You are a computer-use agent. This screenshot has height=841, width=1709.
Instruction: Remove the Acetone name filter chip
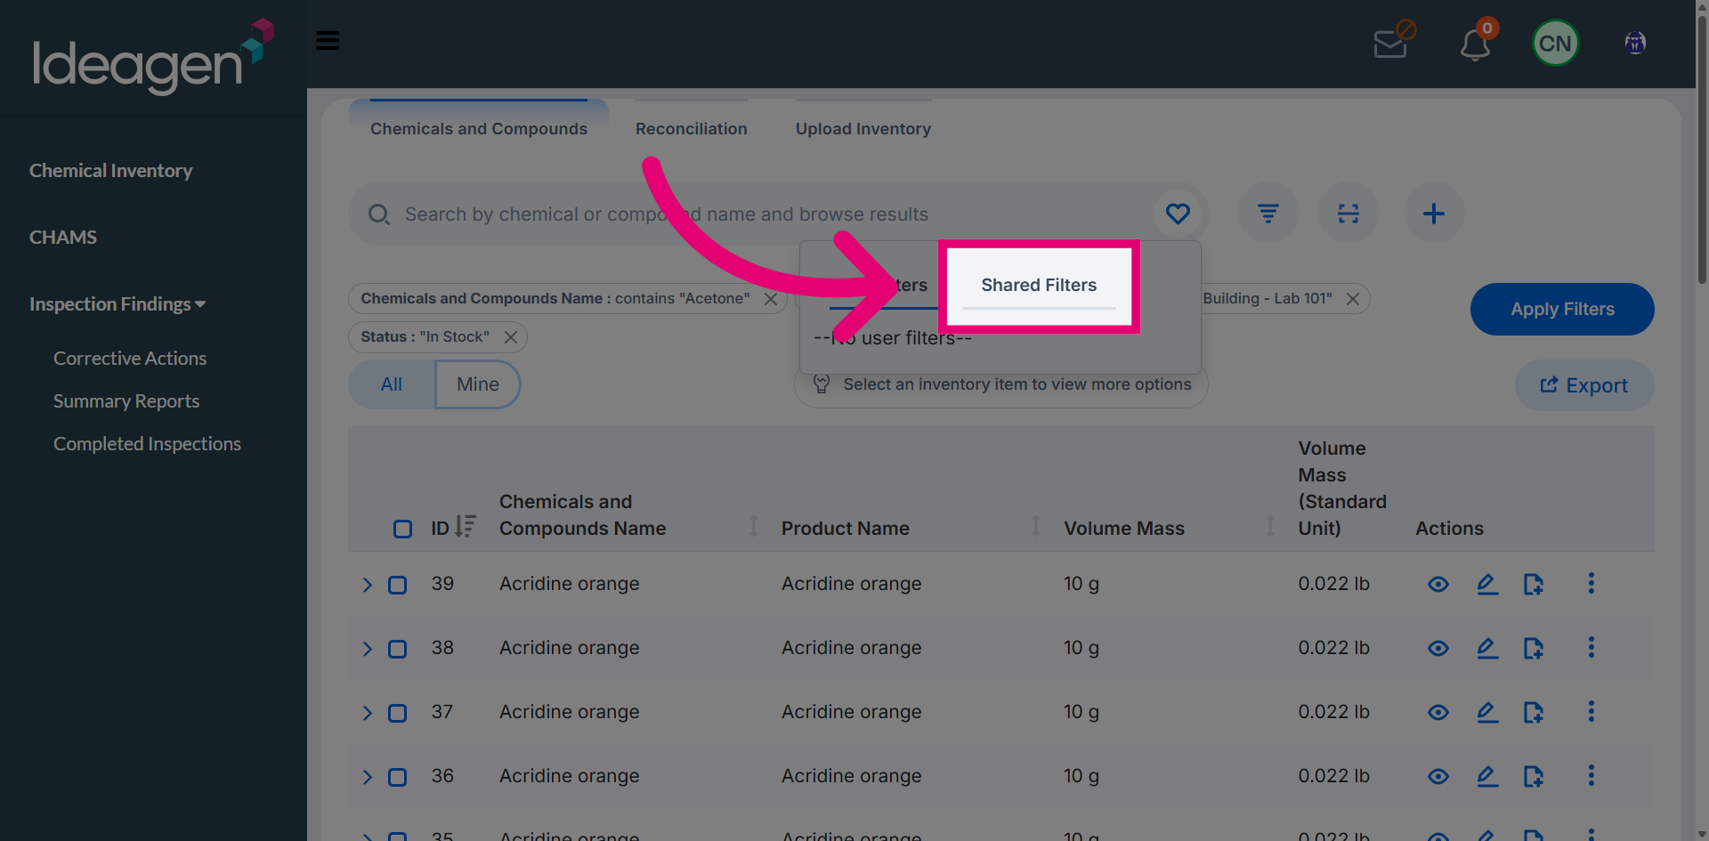[771, 299]
